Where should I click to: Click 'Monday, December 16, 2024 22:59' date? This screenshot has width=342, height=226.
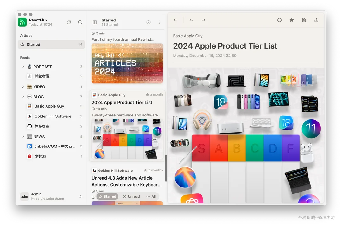[x=205, y=56]
